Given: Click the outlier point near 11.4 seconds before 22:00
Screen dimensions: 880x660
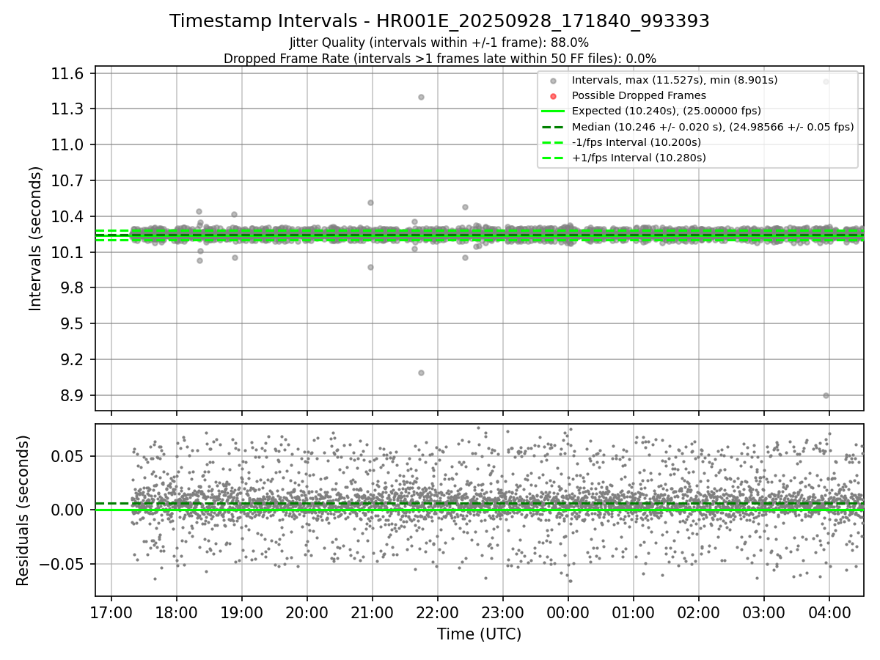Looking at the screenshot, I should 421,97.
